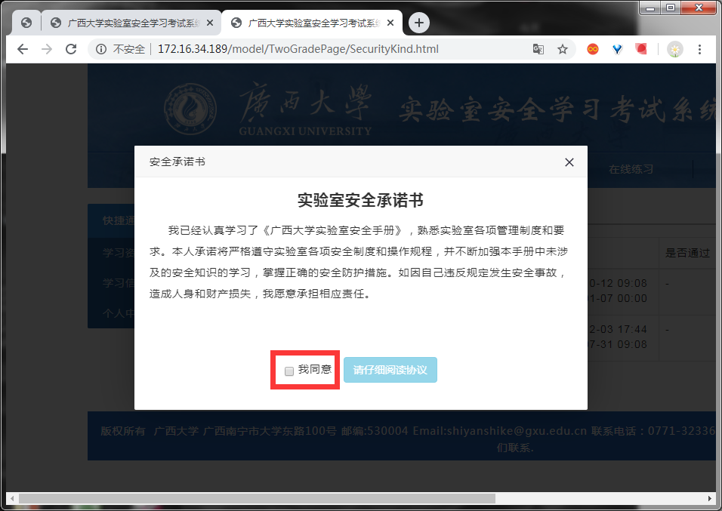Viewport: 722px width, 511px height.
Task: Click the browser forward arrow
Action: pos(47,49)
